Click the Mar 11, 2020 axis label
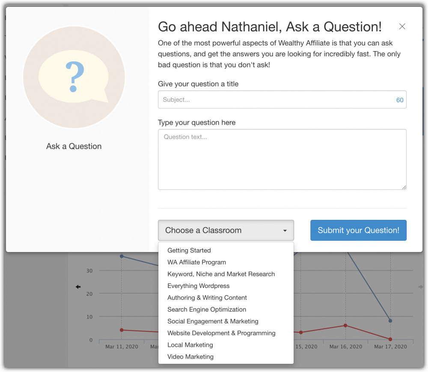428x372 pixels. click(122, 347)
